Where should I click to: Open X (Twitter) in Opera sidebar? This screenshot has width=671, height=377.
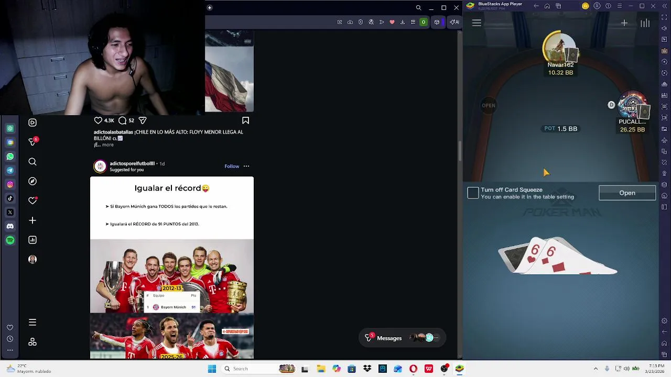coord(10,212)
